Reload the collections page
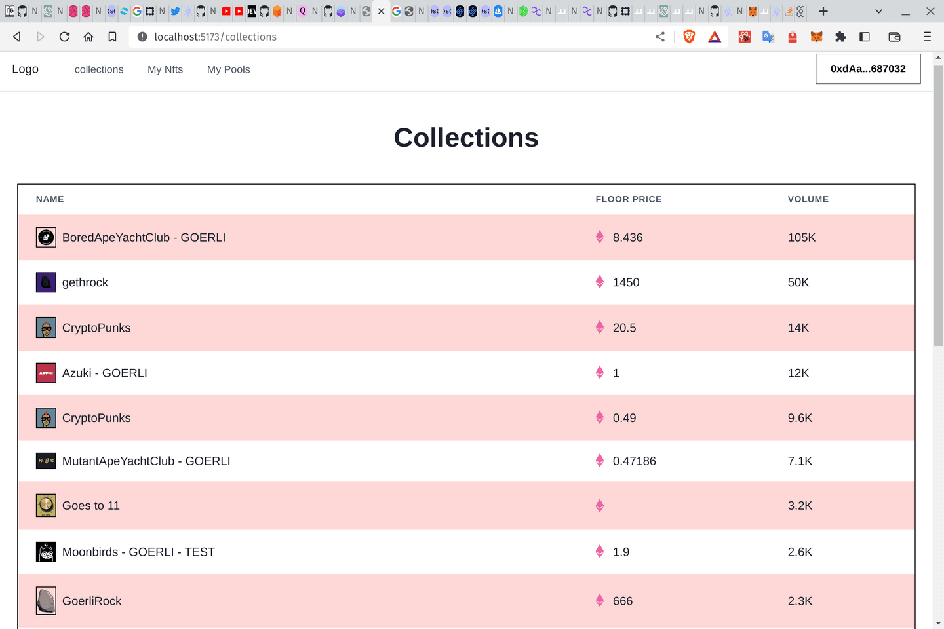Screen dimensions: 944x629 click(x=64, y=37)
